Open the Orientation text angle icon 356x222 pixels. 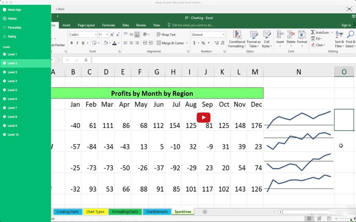(x=146, y=35)
